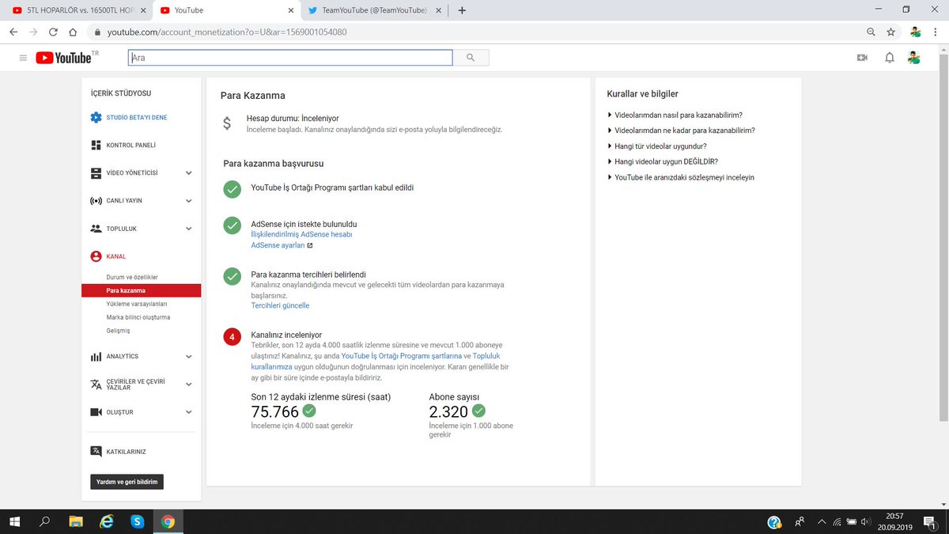Image resolution: width=949 pixels, height=534 pixels.
Task: Open the Windows Start menu
Action: tap(14, 522)
